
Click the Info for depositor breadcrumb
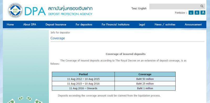click(x=60, y=33)
